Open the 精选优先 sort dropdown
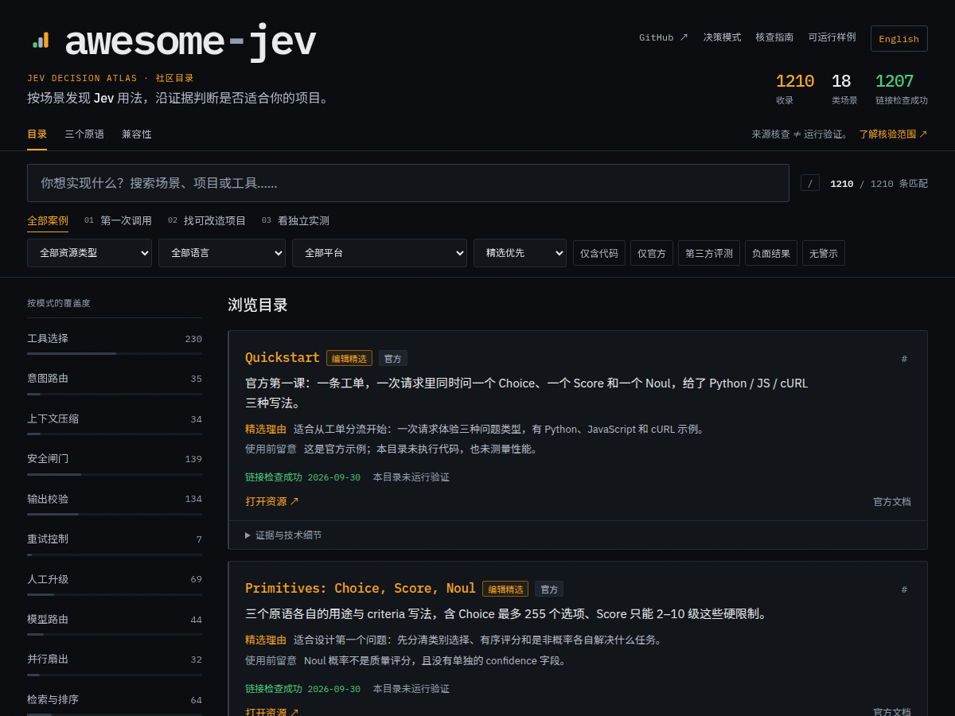955x716 pixels. pos(520,253)
